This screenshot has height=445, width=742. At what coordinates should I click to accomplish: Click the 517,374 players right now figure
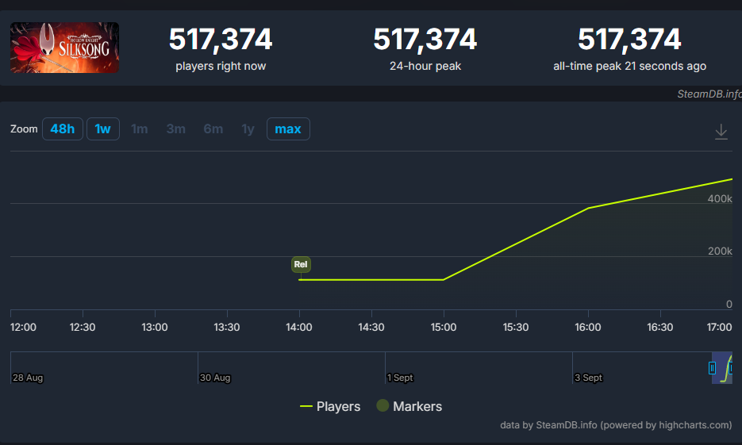point(221,39)
